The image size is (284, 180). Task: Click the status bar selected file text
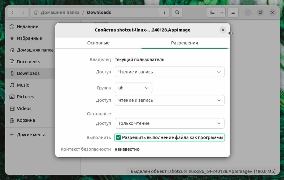click(x=203, y=171)
